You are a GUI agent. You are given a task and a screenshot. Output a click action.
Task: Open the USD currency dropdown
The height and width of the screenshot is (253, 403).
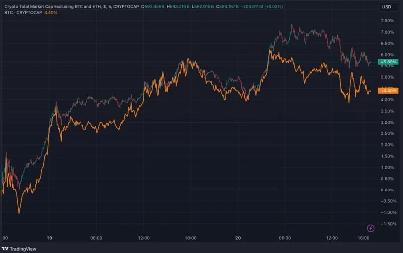pos(386,7)
